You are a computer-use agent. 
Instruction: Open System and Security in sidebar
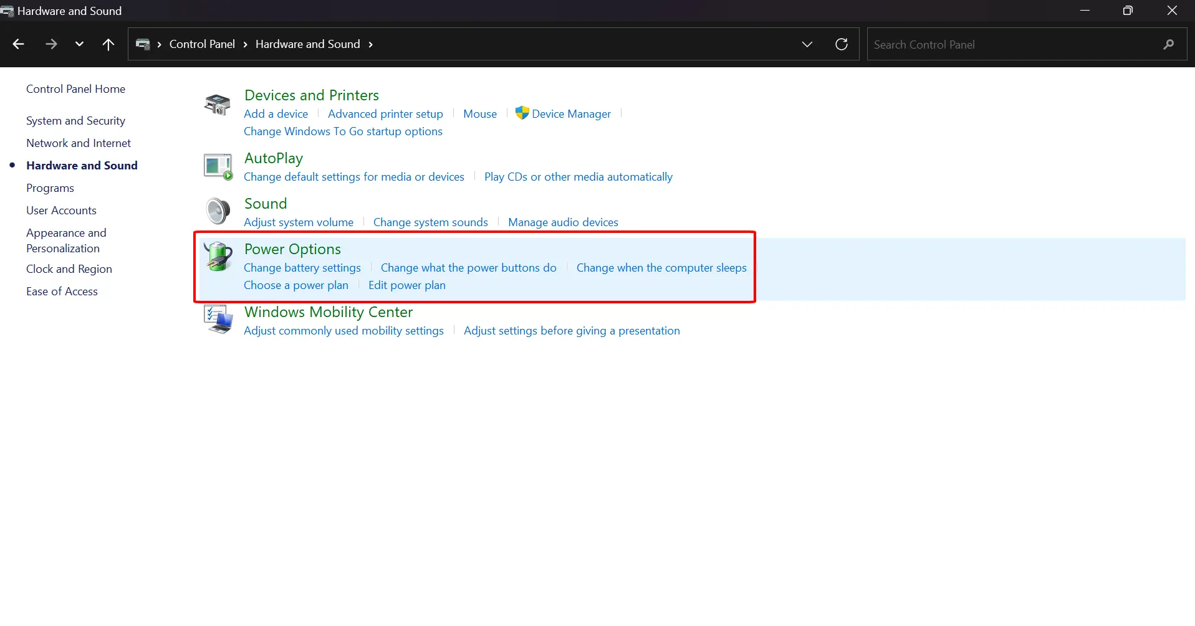click(75, 121)
